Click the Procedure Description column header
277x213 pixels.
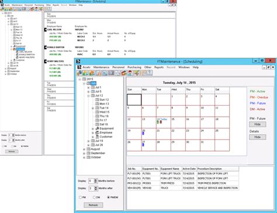[x=218, y=169]
